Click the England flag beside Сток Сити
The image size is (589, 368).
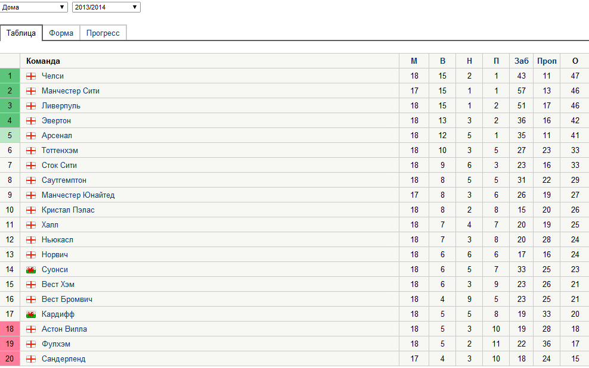(31, 165)
